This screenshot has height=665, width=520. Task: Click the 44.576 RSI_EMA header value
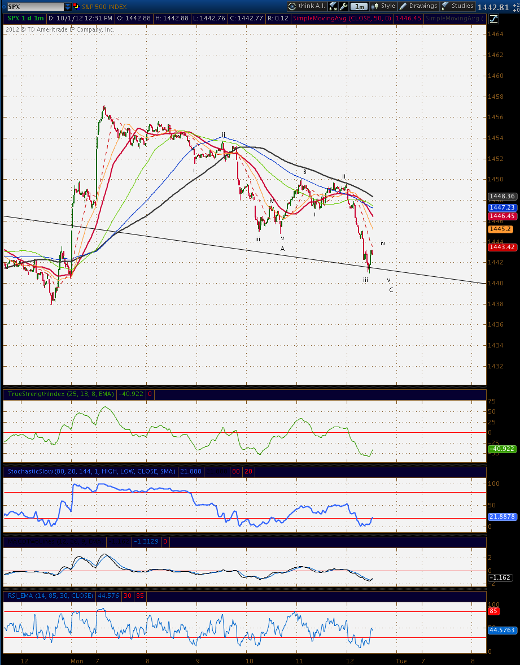point(108,596)
